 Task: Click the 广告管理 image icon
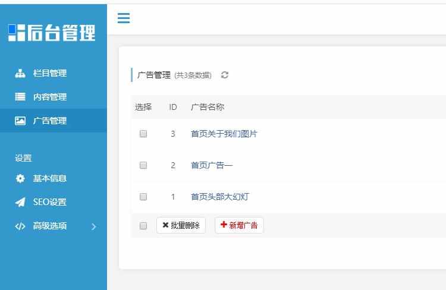pyautogui.click(x=20, y=121)
